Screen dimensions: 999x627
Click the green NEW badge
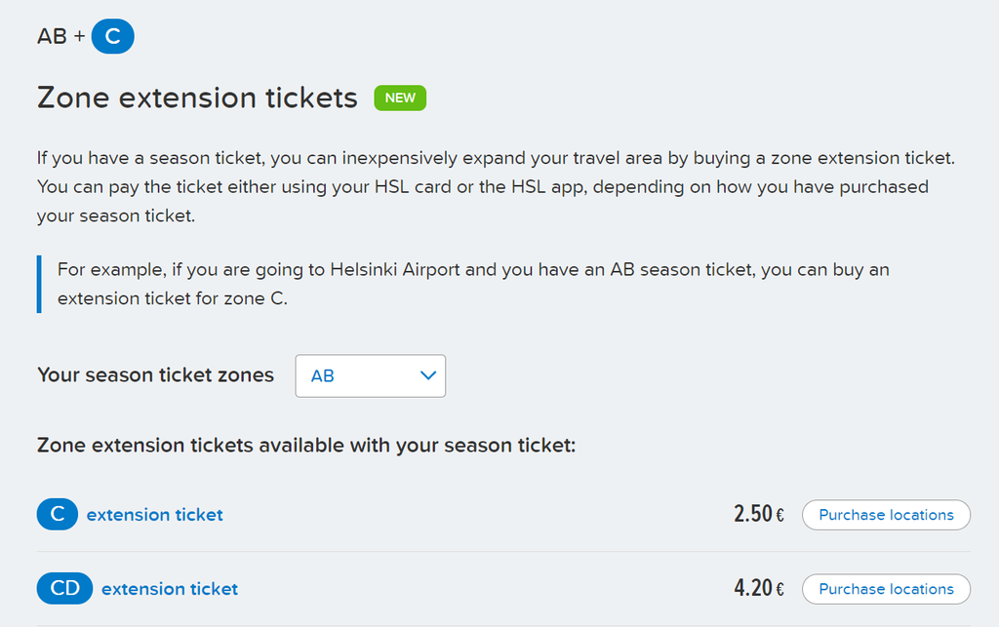(x=400, y=98)
